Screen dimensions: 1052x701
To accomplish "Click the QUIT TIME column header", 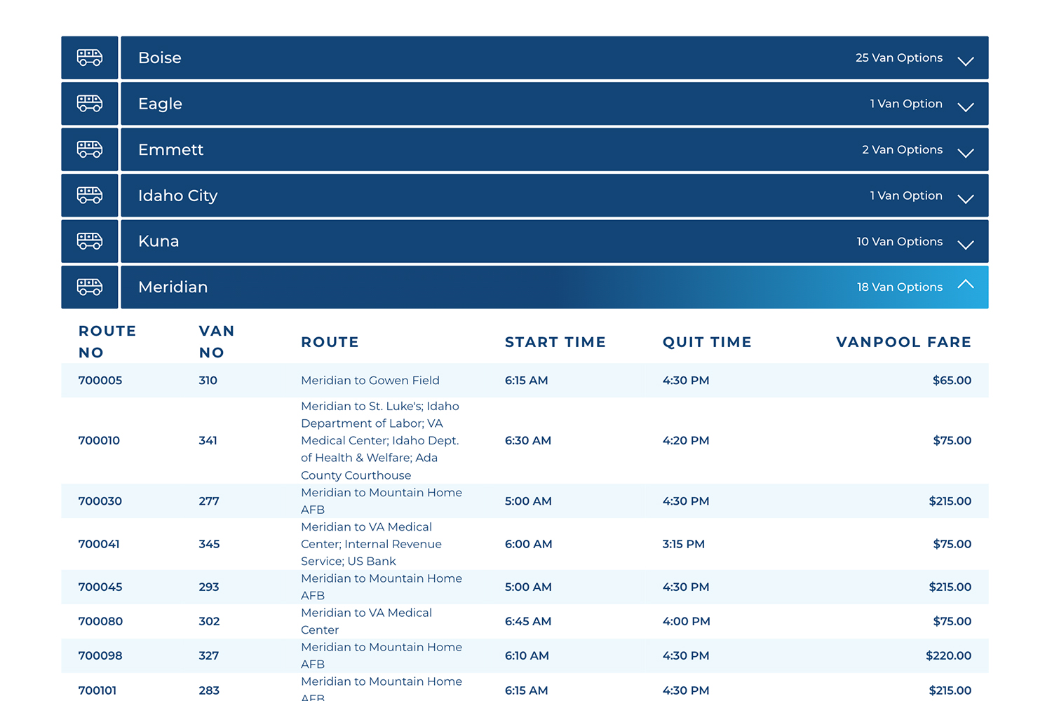I will (x=707, y=342).
